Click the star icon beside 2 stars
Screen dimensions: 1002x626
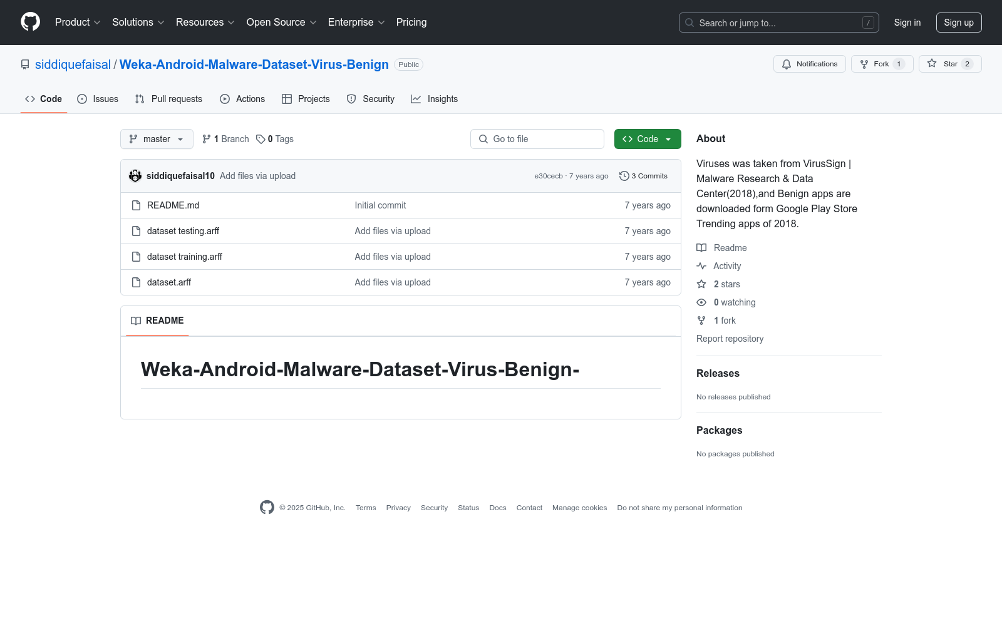coord(701,284)
